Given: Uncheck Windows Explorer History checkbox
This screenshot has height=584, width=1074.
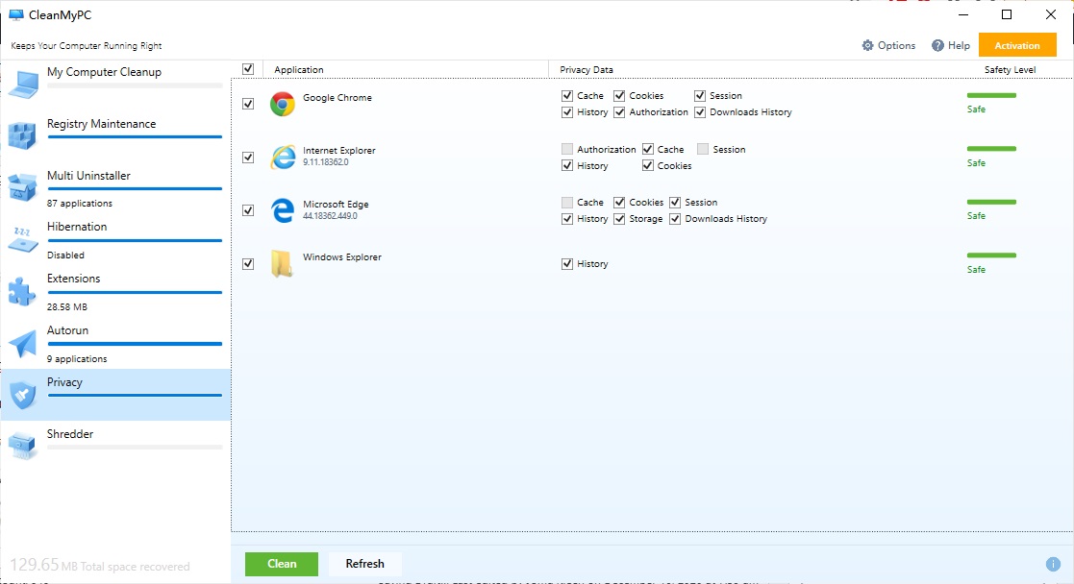Looking at the screenshot, I should click(567, 263).
